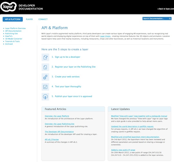Click the API & Platform page heading
The image size is (174, 162).
pos(55,28)
